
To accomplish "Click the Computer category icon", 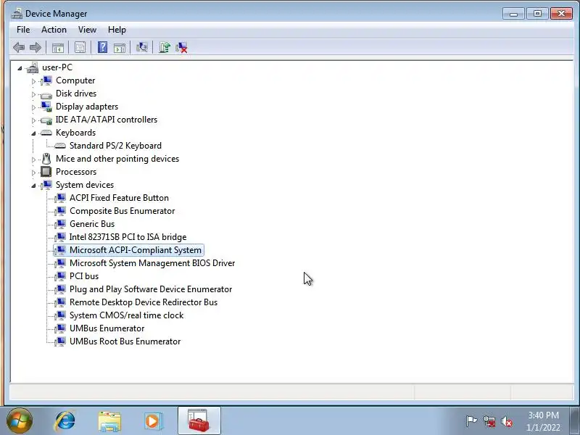I will (x=46, y=80).
